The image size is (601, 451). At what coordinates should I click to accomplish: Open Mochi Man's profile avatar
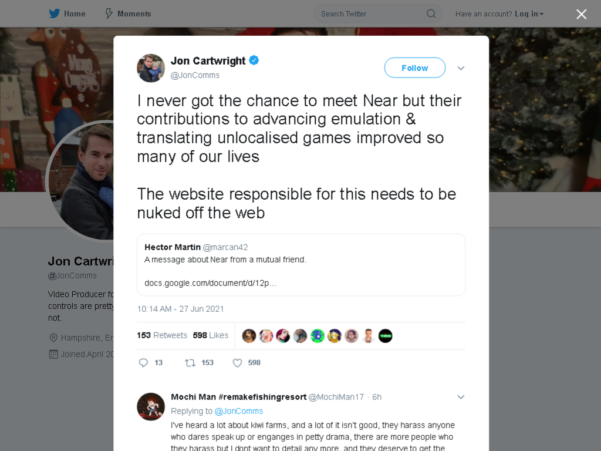151,406
